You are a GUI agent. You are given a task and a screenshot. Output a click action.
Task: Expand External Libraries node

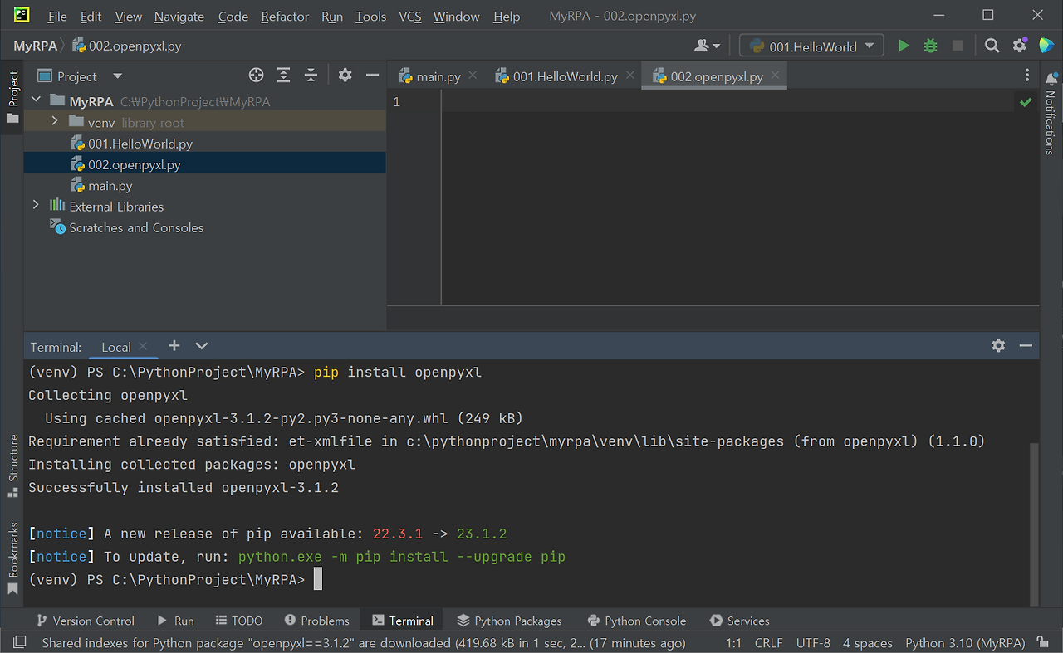[36, 206]
